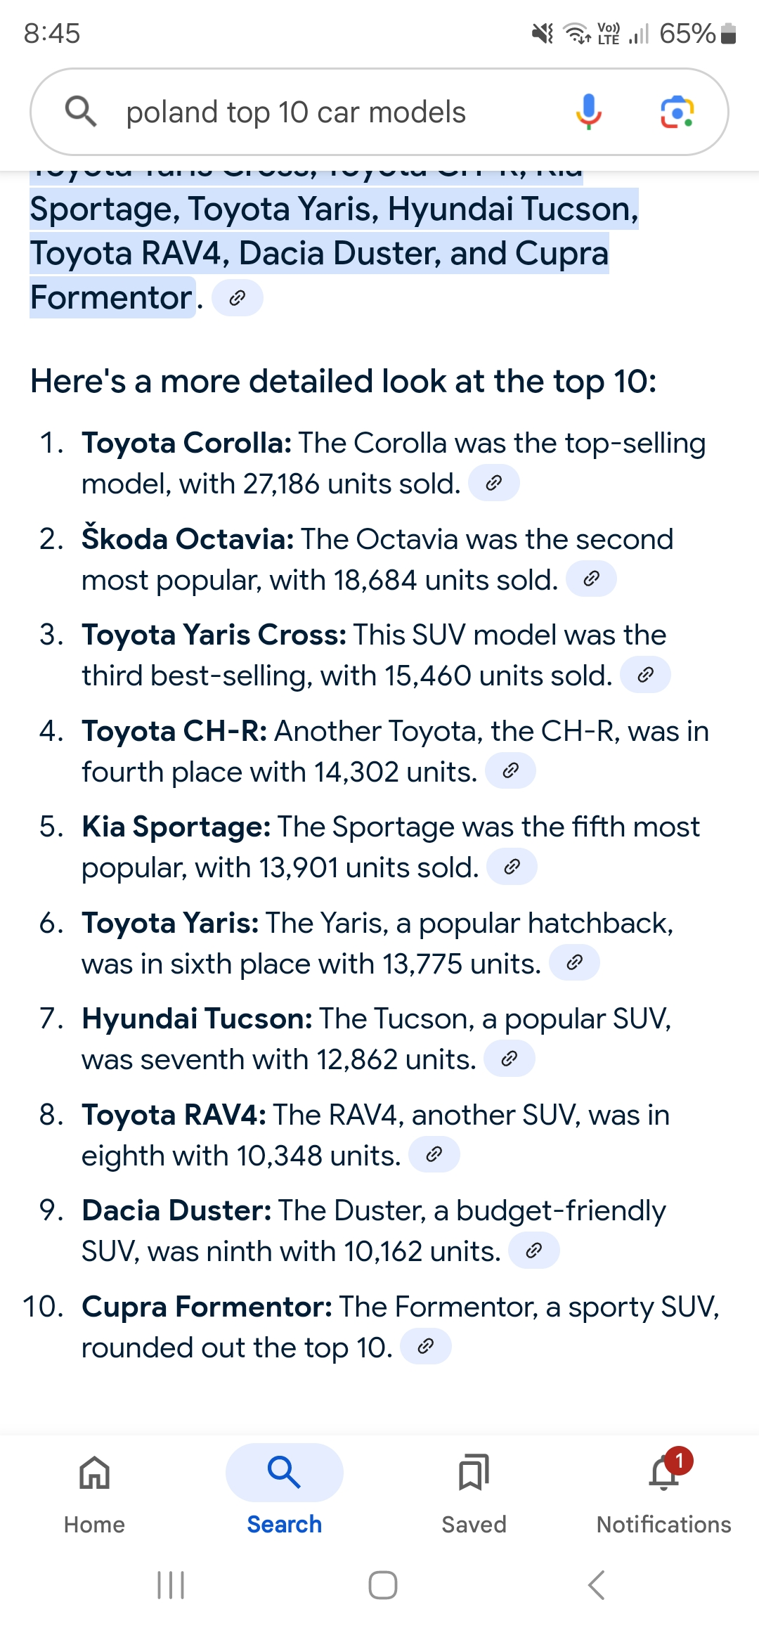
Task: Tap the voice search microphone icon
Action: tap(588, 112)
